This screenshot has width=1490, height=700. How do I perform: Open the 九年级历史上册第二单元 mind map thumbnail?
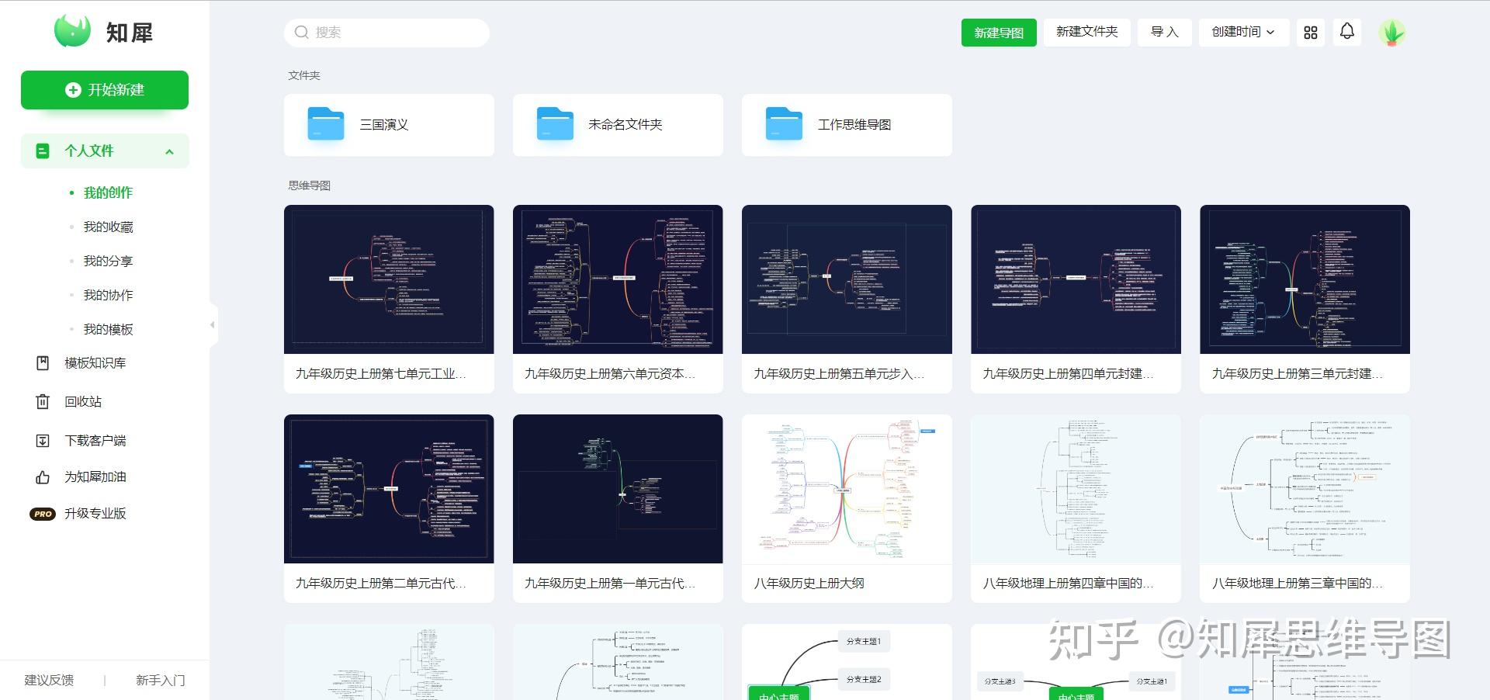tap(389, 489)
